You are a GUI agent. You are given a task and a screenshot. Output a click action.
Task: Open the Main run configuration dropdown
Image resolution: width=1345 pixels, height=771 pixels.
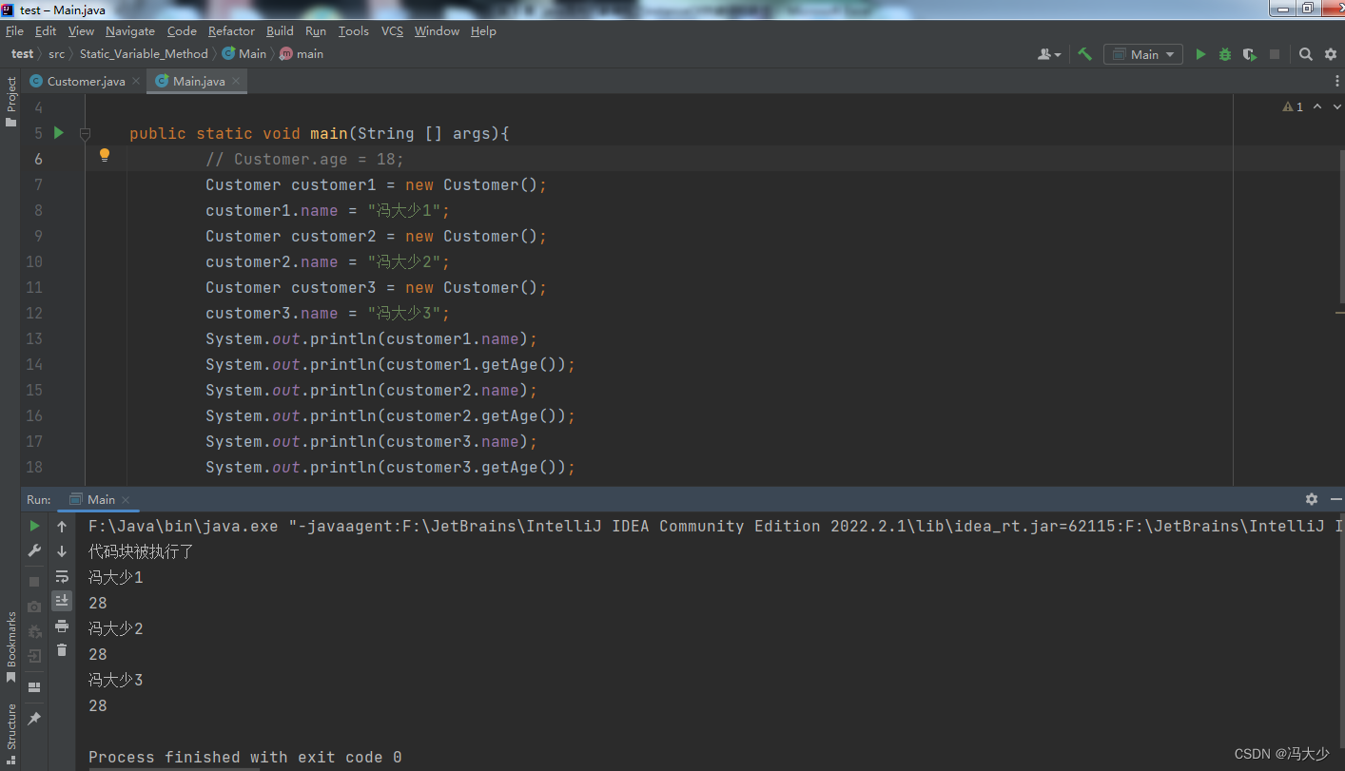[1143, 54]
